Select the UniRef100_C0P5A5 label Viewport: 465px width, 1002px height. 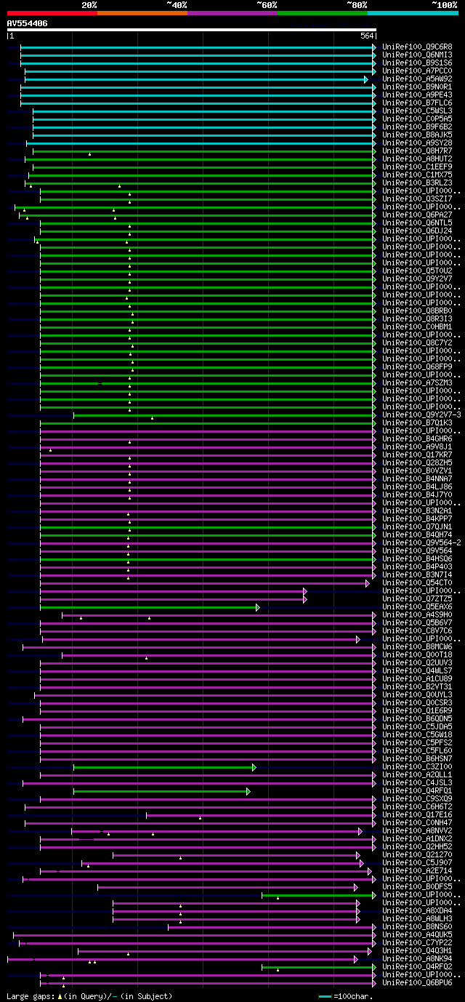pos(417,119)
